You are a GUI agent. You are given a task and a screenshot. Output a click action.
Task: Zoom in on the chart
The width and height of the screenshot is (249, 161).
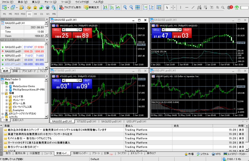pyautogui.click(x=125, y=7)
